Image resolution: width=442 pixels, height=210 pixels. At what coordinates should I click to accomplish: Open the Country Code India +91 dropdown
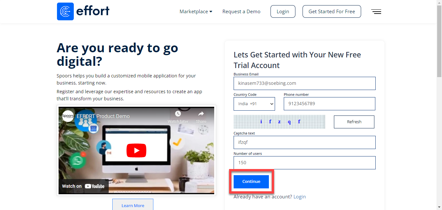pyautogui.click(x=254, y=104)
